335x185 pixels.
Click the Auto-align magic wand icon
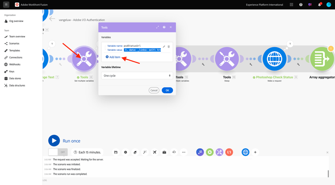[x=145, y=152]
